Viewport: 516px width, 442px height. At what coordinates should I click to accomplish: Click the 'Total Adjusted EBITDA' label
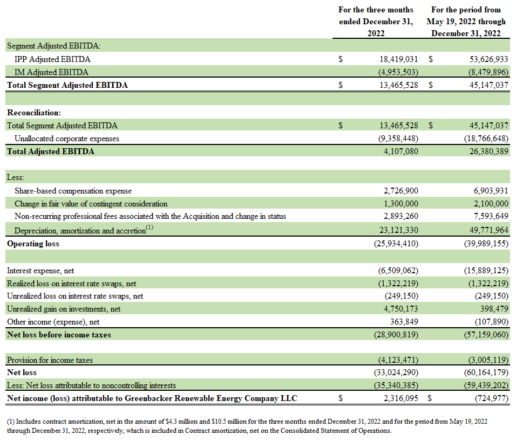51,151
